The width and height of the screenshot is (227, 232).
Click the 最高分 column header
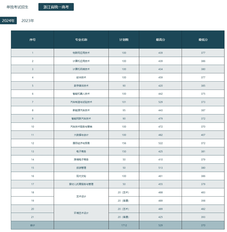(160, 40)
